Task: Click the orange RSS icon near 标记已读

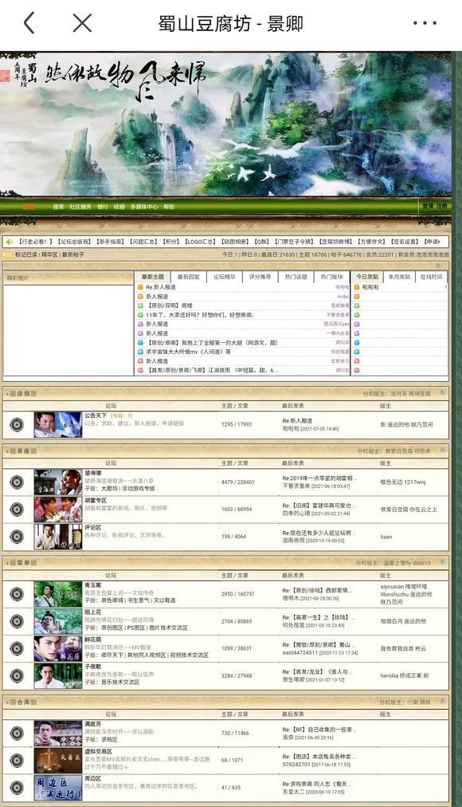Action: (8, 254)
